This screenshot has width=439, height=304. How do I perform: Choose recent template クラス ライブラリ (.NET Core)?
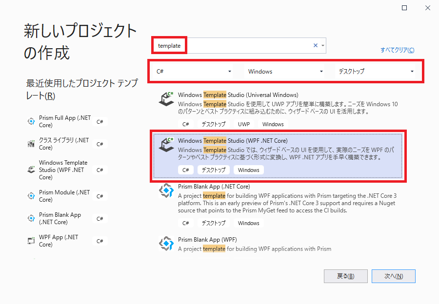click(x=67, y=144)
